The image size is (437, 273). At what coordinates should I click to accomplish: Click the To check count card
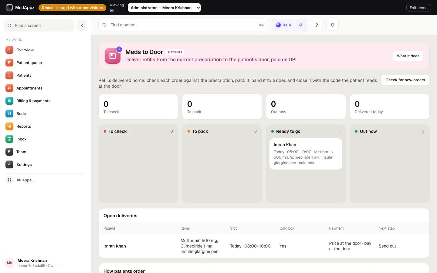click(138, 106)
